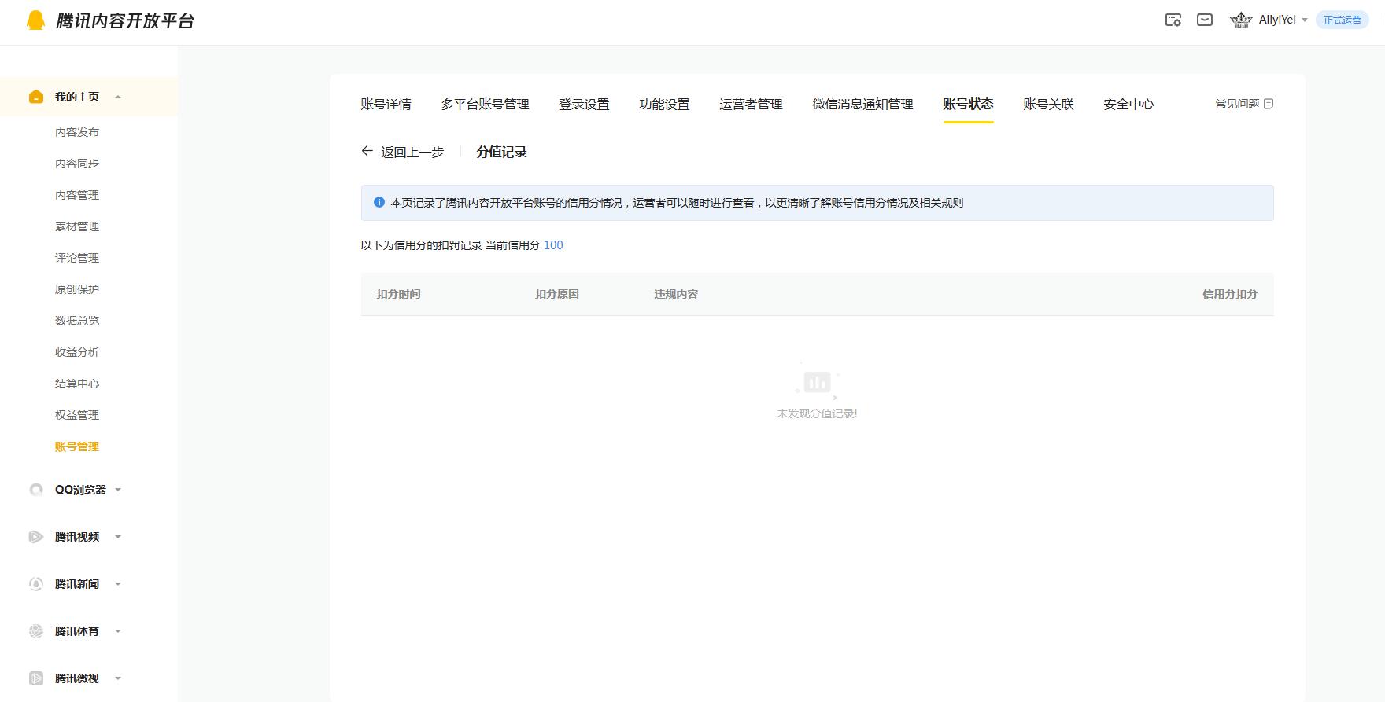Click the 腾讯体育 icon in sidebar

[x=36, y=631]
